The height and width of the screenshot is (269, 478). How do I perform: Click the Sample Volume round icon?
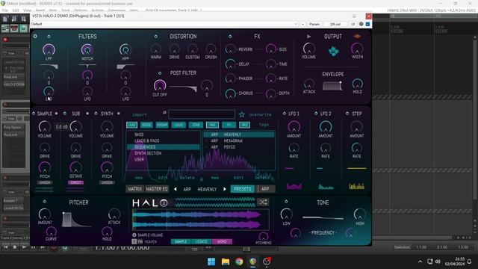[x=134, y=235]
